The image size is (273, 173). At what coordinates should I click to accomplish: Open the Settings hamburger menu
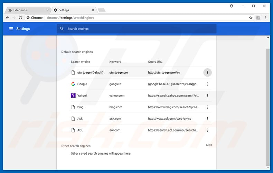pyautogui.click(x=11, y=29)
